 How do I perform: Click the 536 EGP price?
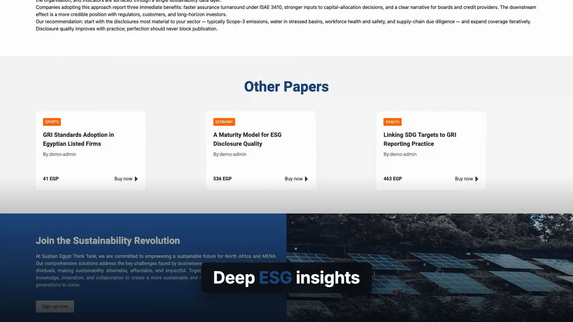[222, 179]
